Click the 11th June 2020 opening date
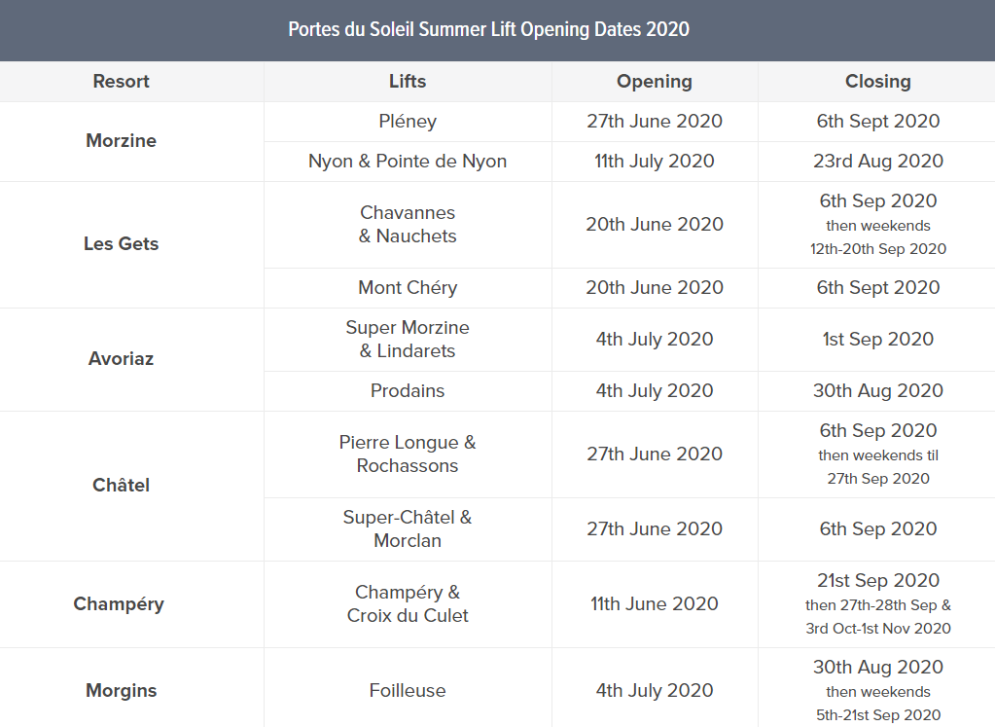 (655, 604)
